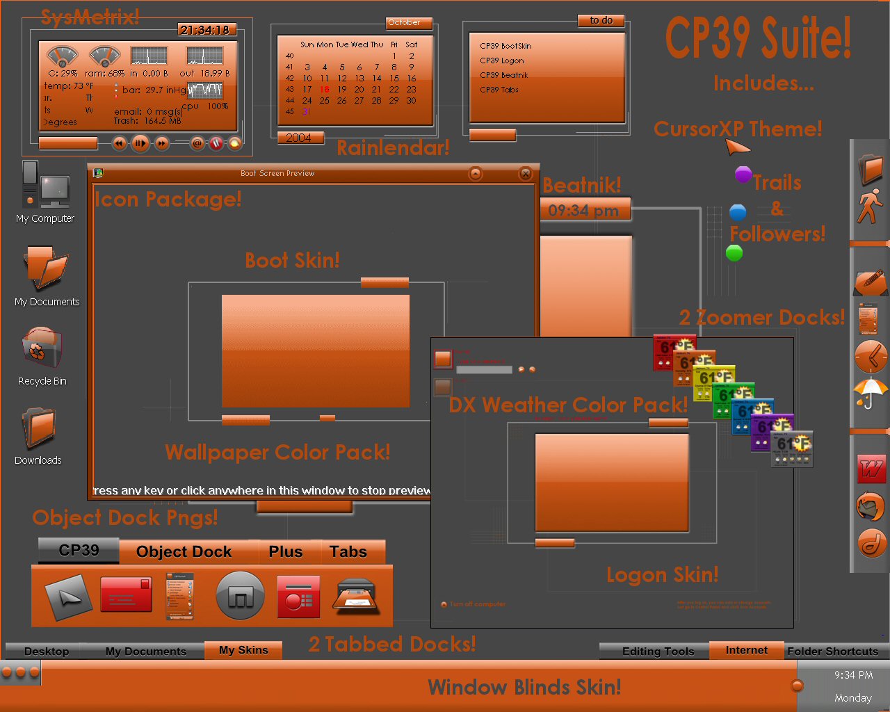Open the My Skins tab on the taskbar
This screenshot has height=712, width=890.
pyautogui.click(x=243, y=651)
